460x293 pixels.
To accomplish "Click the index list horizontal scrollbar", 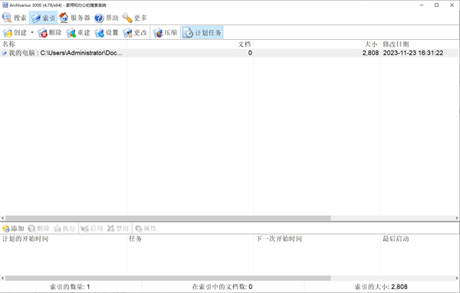I will click(x=168, y=218).
